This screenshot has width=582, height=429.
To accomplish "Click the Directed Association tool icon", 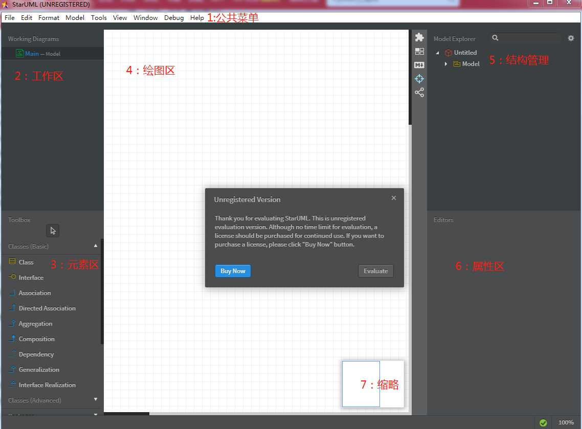I will [x=12, y=308].
